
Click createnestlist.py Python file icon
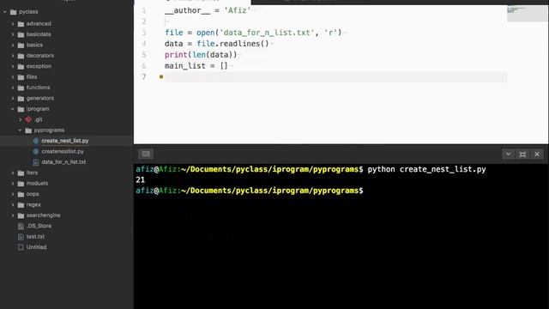tap(36, 151)
